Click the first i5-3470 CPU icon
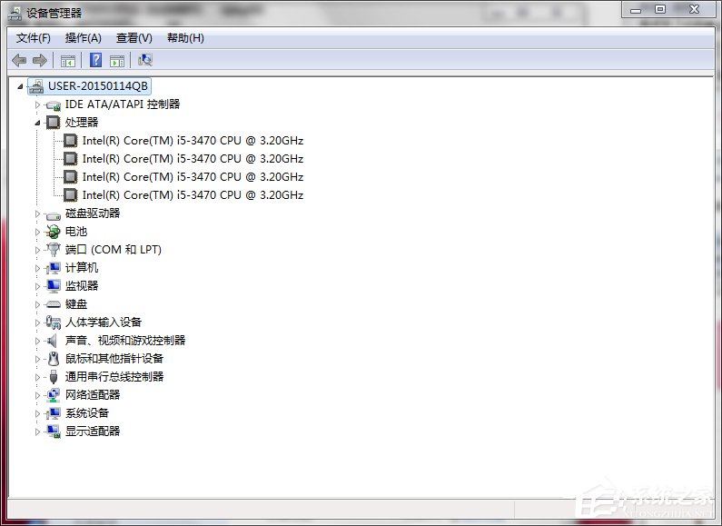722x526 pixels. click(x=70, y=140)
